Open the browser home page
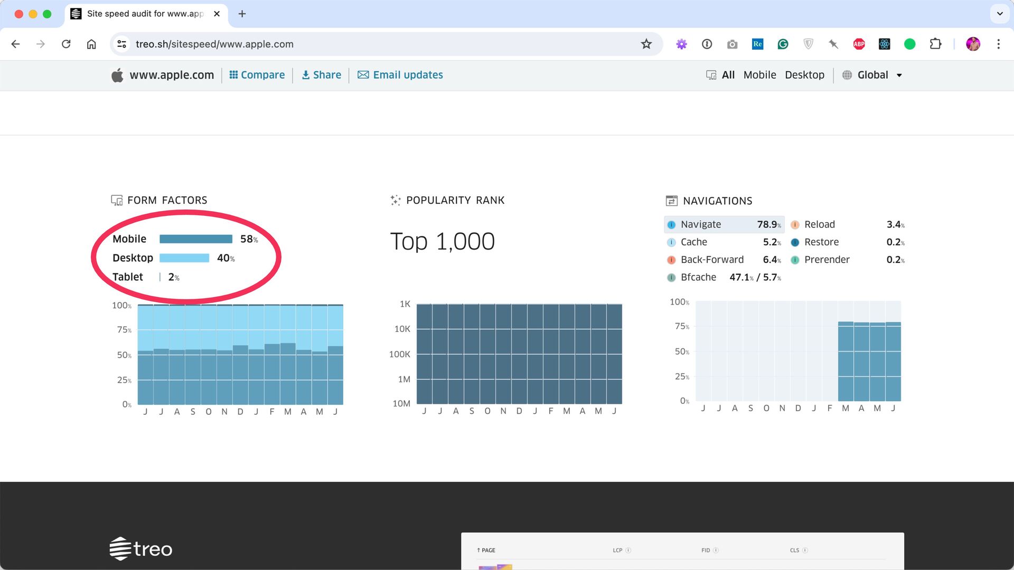 pos(91,44)
